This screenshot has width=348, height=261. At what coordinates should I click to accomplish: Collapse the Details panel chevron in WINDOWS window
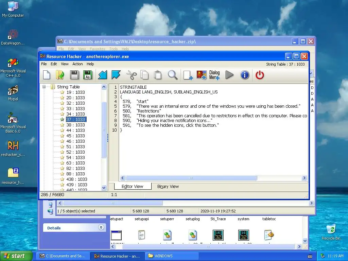pyautogui.click(x=101, y=227)
